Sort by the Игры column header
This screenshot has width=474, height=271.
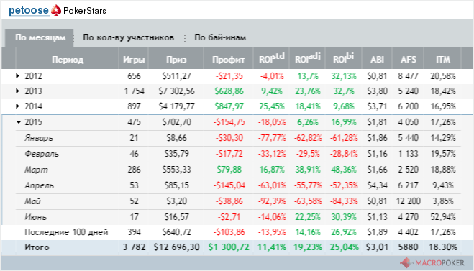(x=134, y=59)
